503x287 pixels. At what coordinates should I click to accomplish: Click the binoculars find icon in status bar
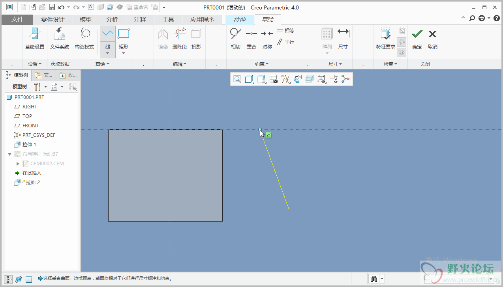click(373, 279)
